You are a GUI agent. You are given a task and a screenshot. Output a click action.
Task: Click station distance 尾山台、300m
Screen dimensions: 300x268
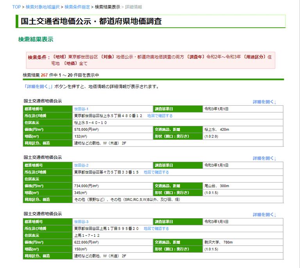click(217, 186)
